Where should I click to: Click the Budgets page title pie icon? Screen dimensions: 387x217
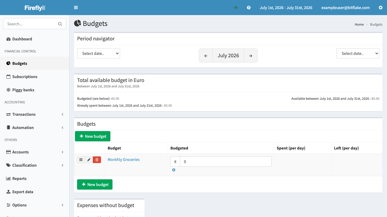(x=77, y=23)
